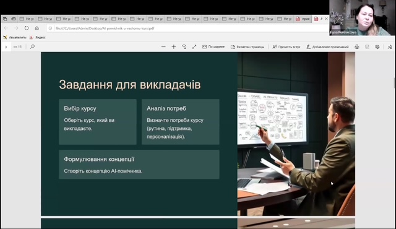
Task: Click the PDF file address bar
Action: (187, 28)
